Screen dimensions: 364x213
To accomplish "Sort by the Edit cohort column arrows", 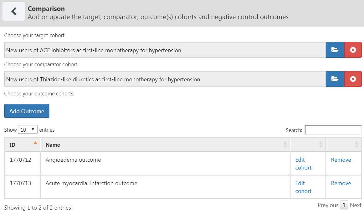I will point(321,145).
